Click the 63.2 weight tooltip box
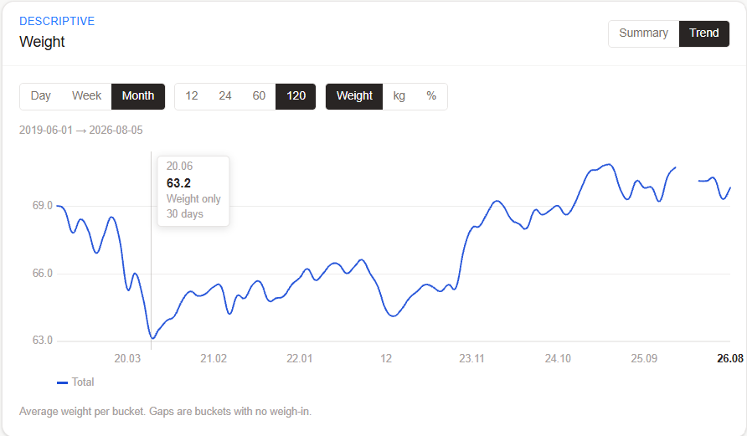 click(193, 191)
